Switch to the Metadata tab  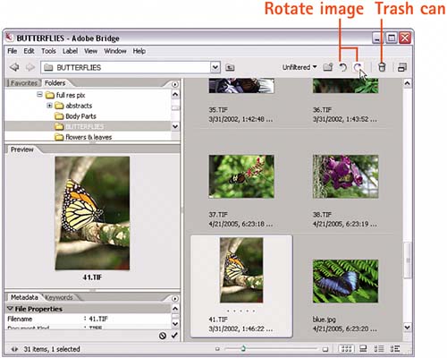coord(24,297)
